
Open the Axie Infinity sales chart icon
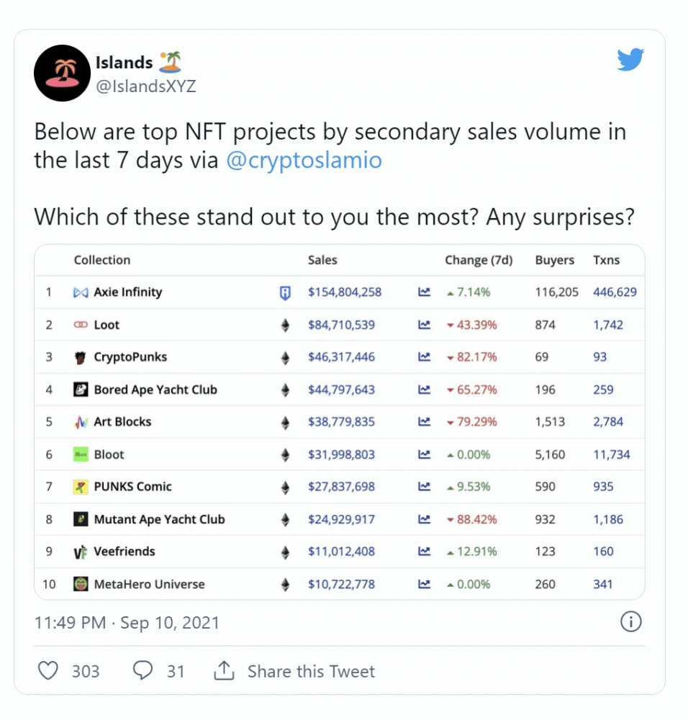point(424,292)
